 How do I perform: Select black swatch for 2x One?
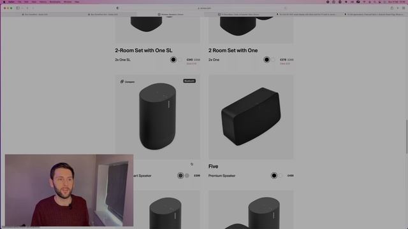(266, 60)
